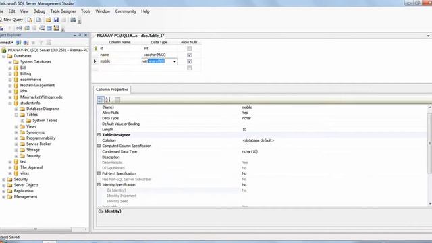The image size is (432, 243).
Task: Select the Server Objects folder
Action: (26, 185)
